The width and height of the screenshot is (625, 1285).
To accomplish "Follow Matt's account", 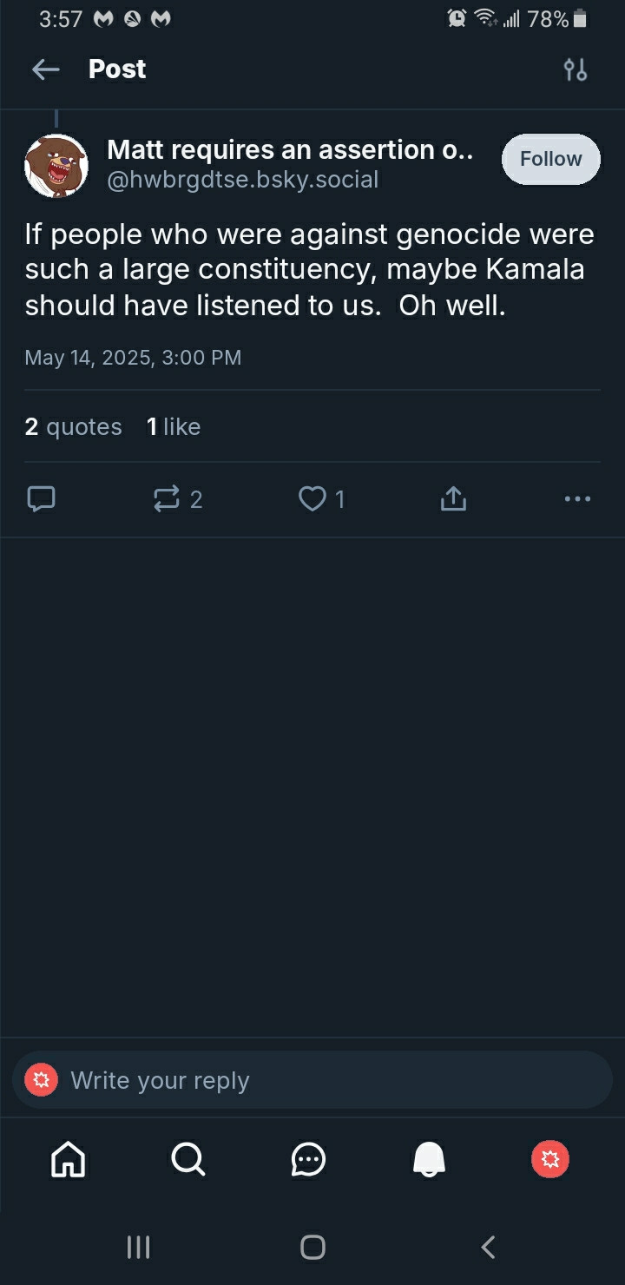I will tap(551, 159).
